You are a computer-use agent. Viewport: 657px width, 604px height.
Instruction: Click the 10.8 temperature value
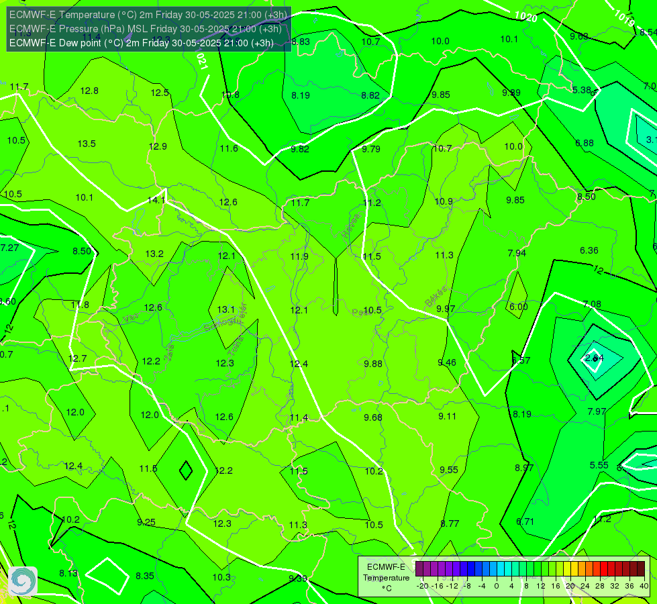[230, 95]
